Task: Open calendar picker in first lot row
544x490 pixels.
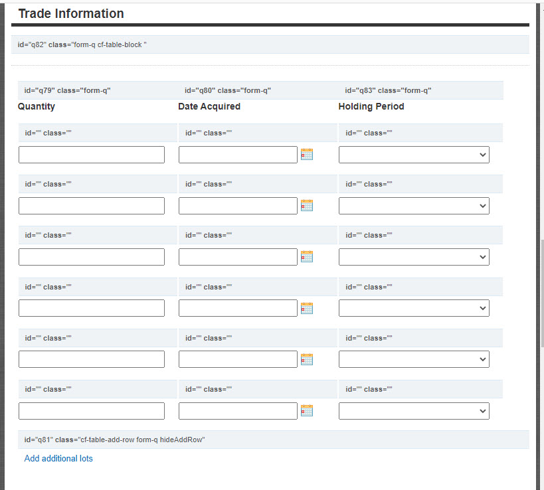Action: (306, 155)
